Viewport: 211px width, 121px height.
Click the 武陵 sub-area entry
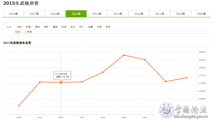tap(29, 32)
